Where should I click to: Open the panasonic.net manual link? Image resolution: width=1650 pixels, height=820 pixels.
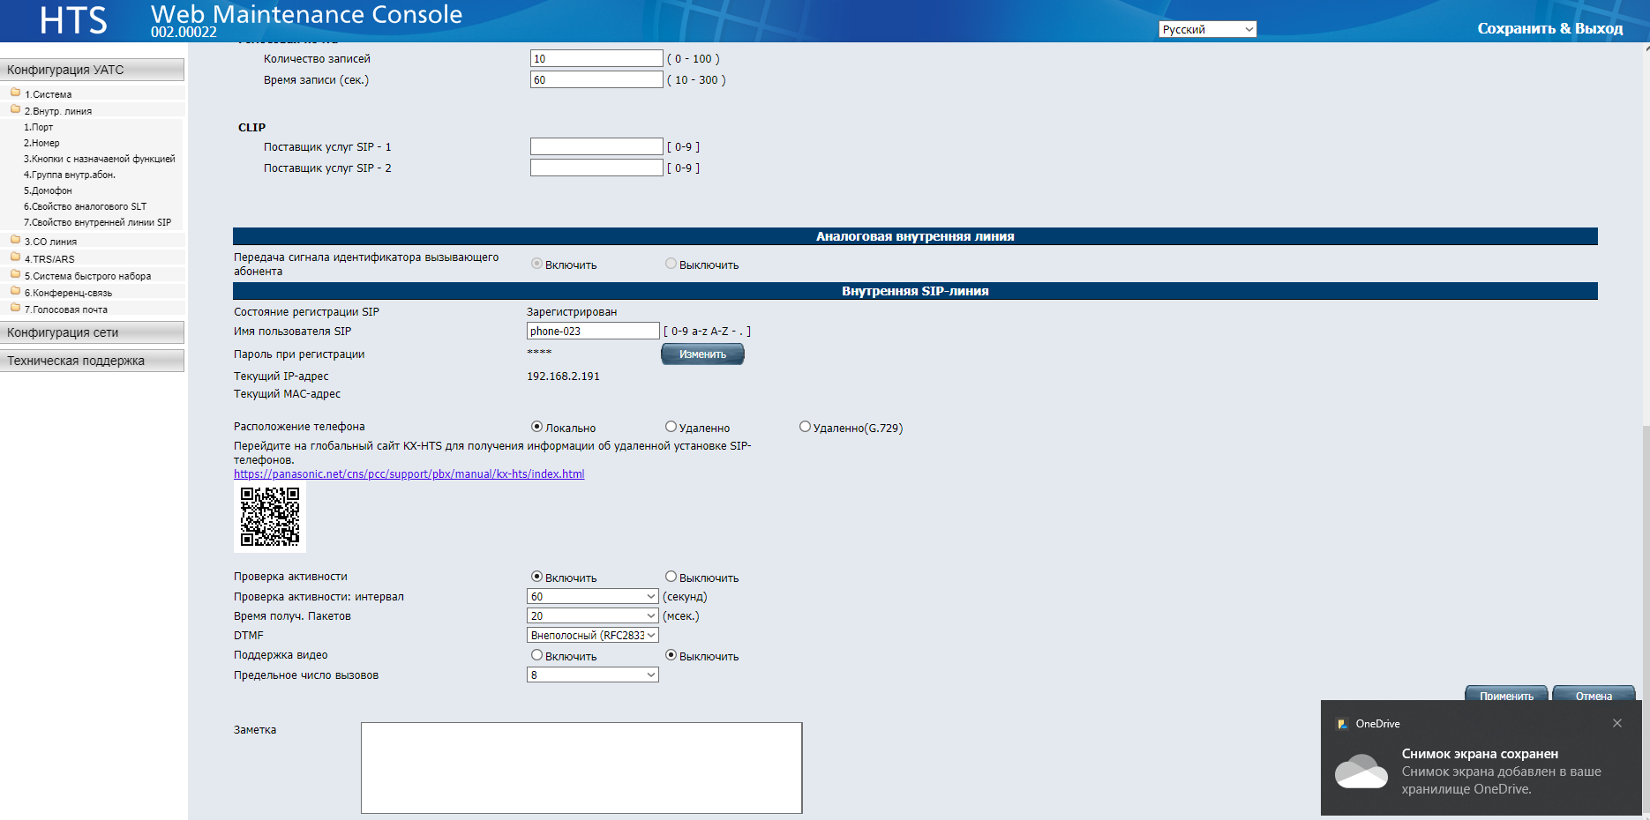pos(409,473)
